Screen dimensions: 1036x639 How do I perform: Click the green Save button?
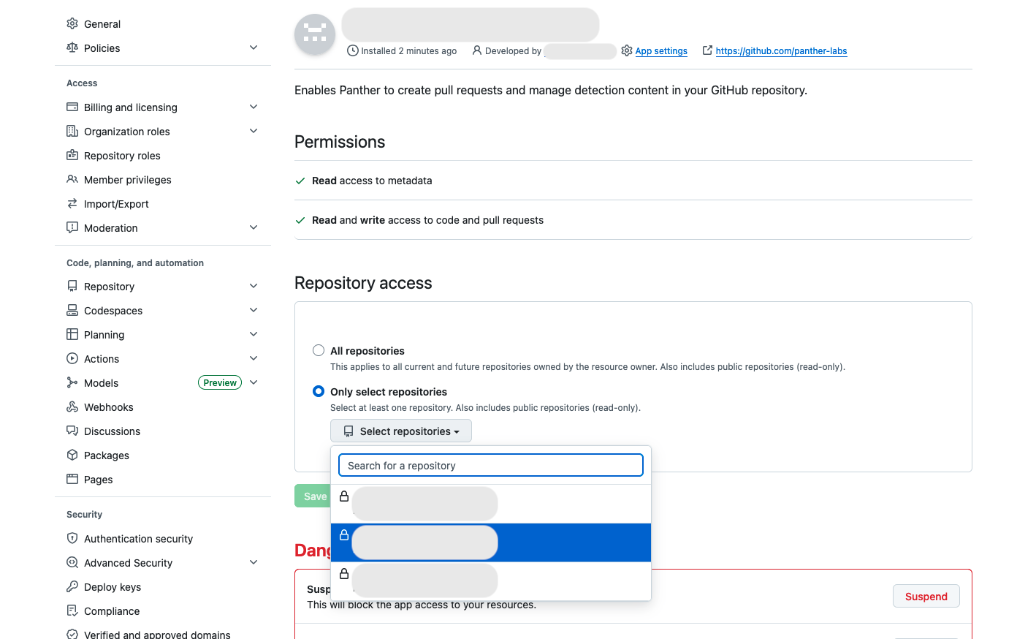(313, 496)
